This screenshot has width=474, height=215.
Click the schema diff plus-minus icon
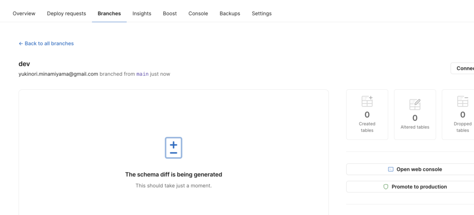click(174, 148)
